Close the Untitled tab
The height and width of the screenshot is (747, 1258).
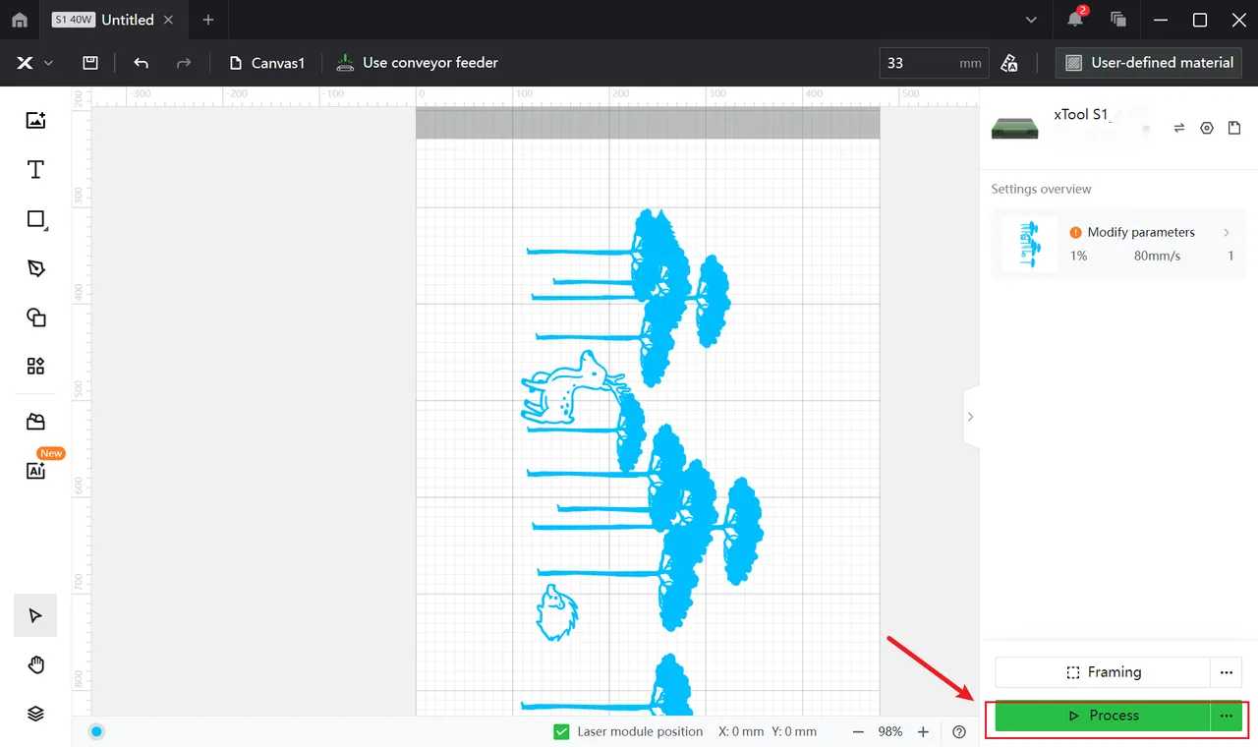pyautogui.click(x=169, y=20)
